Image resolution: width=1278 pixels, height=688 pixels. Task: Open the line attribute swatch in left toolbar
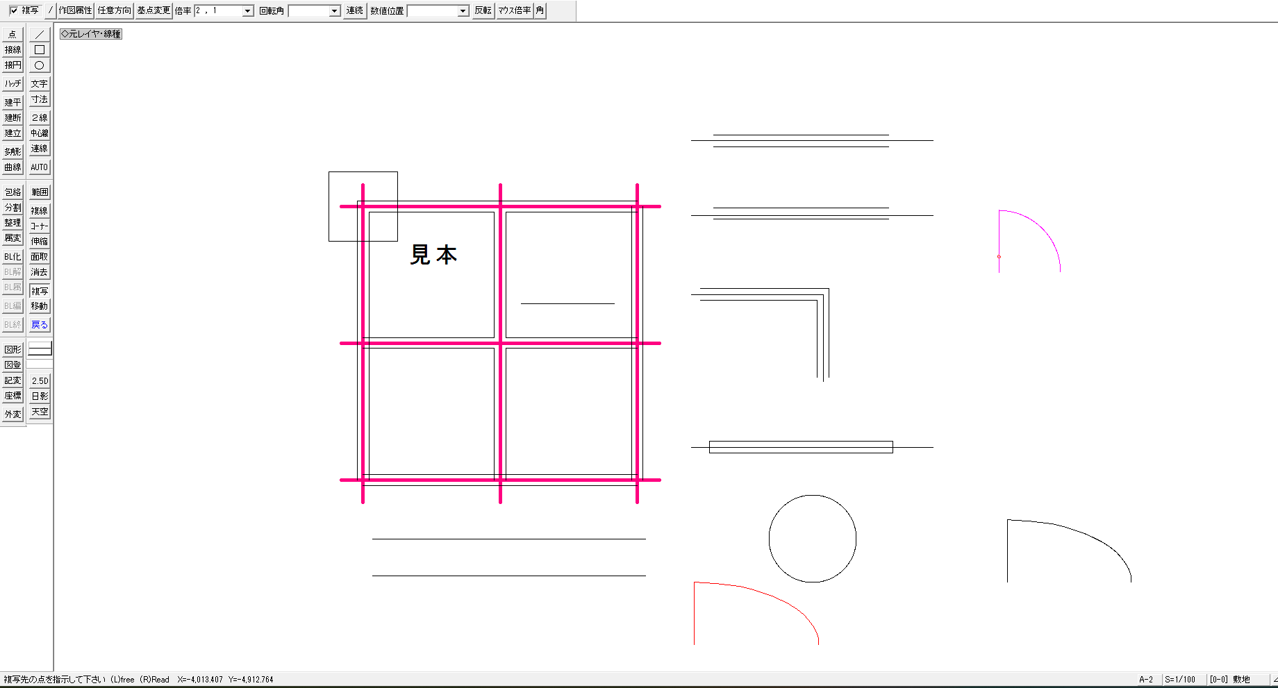(40, 349)
